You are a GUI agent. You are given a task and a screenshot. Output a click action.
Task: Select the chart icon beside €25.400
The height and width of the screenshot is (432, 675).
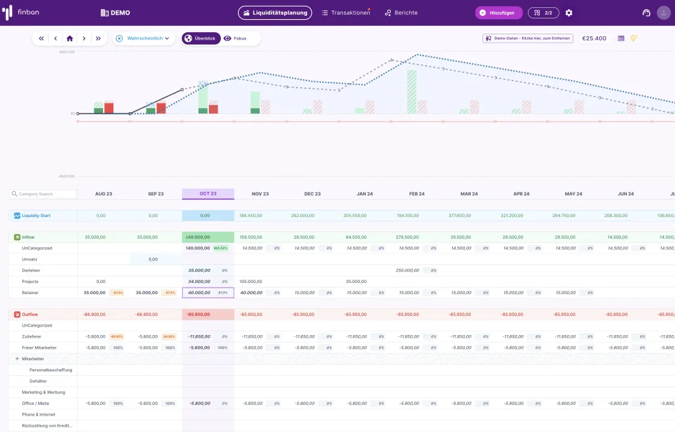(x=620, y=38)
